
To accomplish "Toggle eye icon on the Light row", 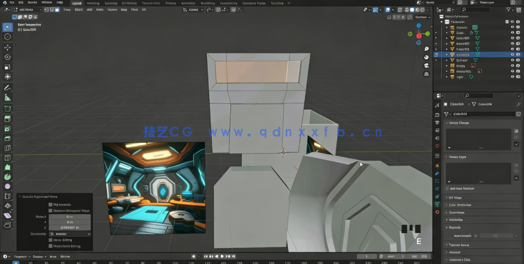I will 513,77.
